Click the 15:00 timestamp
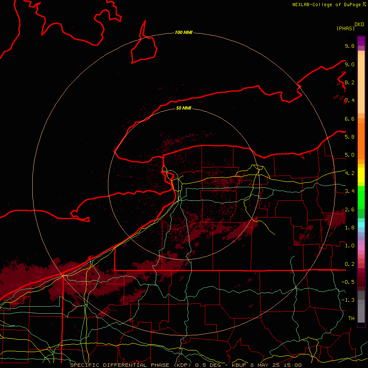 [294, 365]
